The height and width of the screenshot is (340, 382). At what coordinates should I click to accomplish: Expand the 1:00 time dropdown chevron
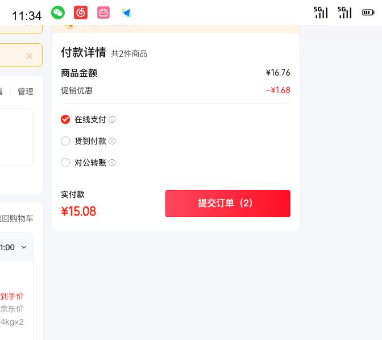point(24,247)
